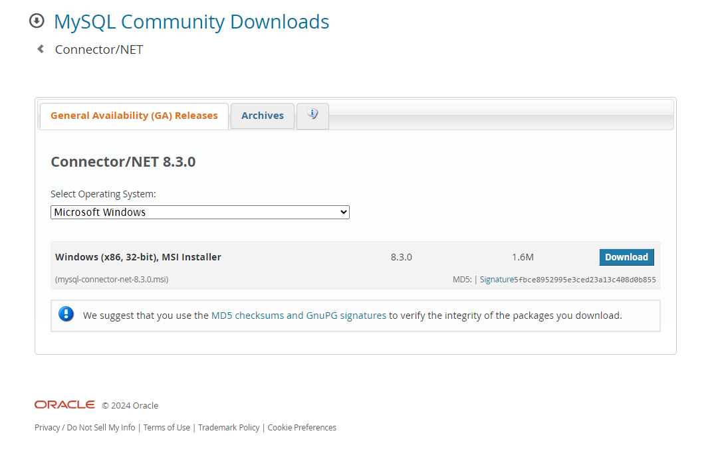Image resolution: width=724 pixels, height=463 pixels.
Task: Click the blue exclamation notice icon
Action: pyautogui.click(x=66, y=314)
